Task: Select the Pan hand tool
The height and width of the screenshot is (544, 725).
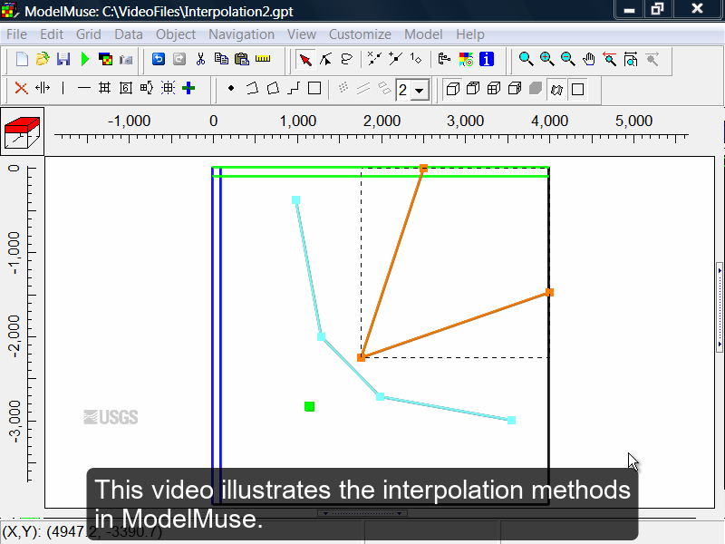Action: tap(588, 60)
